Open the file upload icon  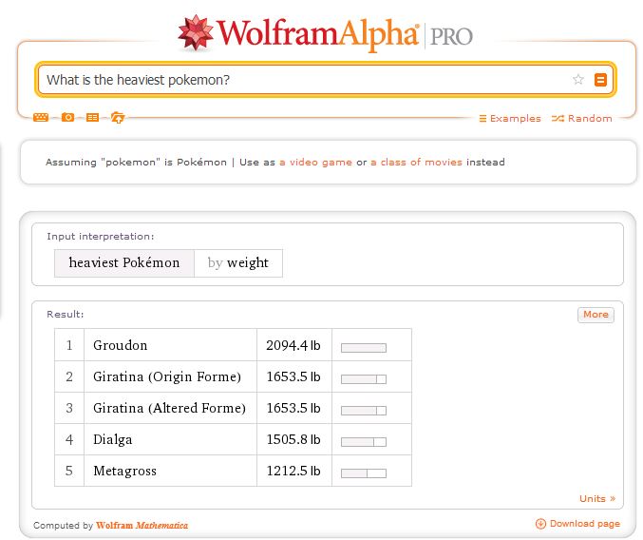[x=118, y=118]
